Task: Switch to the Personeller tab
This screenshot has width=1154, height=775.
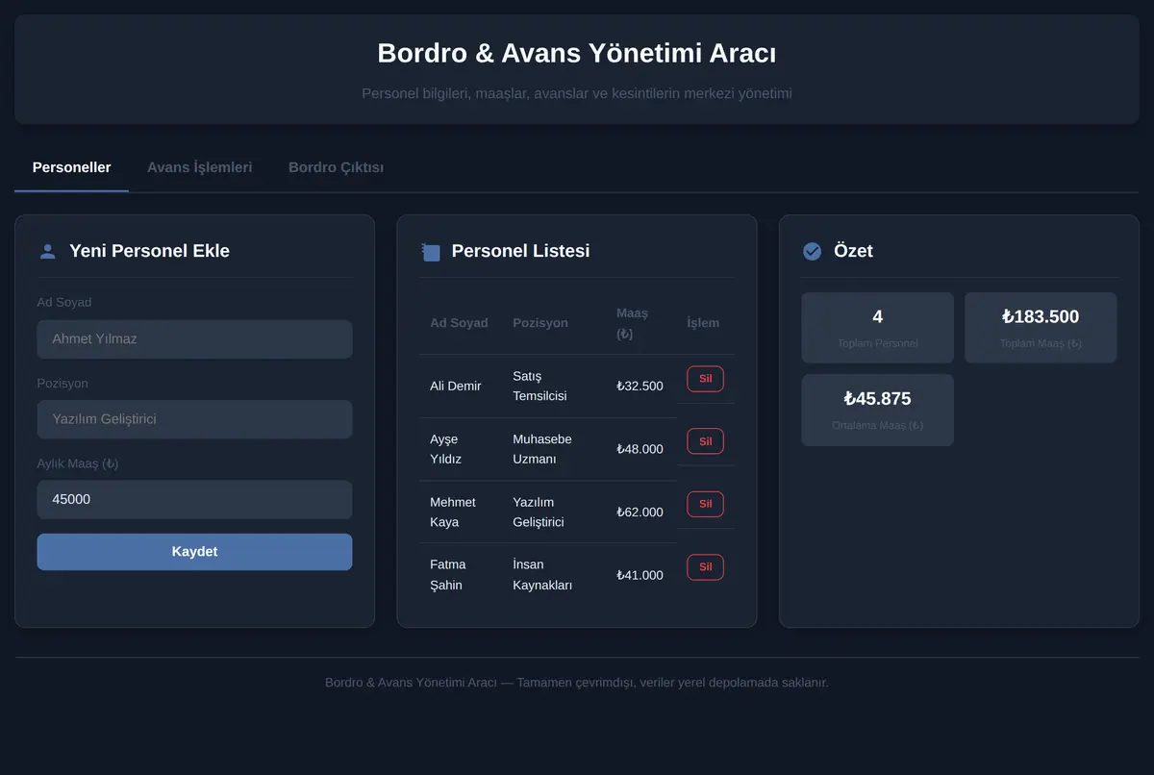Action: (x=72, y=167)
